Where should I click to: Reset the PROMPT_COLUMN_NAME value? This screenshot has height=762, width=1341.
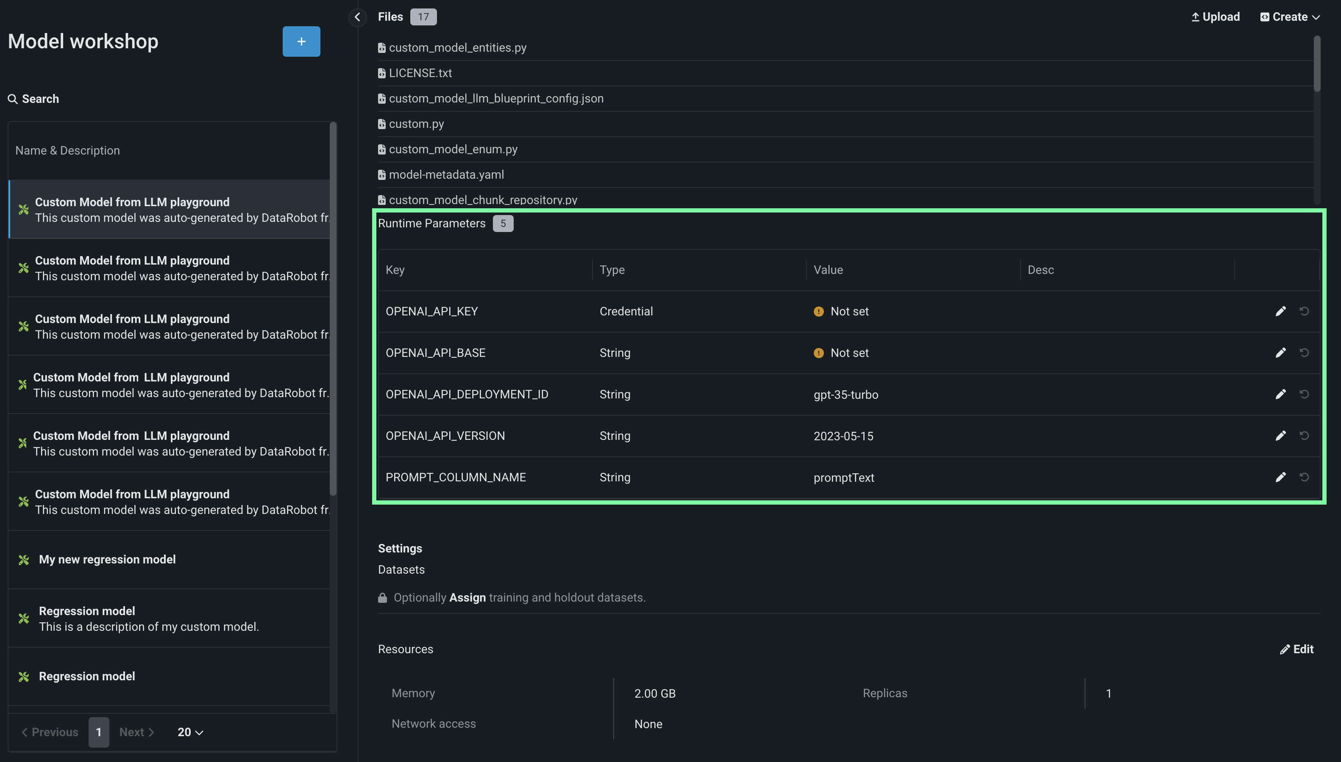1304,477
